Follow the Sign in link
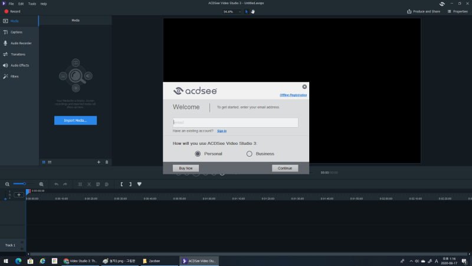472x266 pixels. [x=222, y=131]
